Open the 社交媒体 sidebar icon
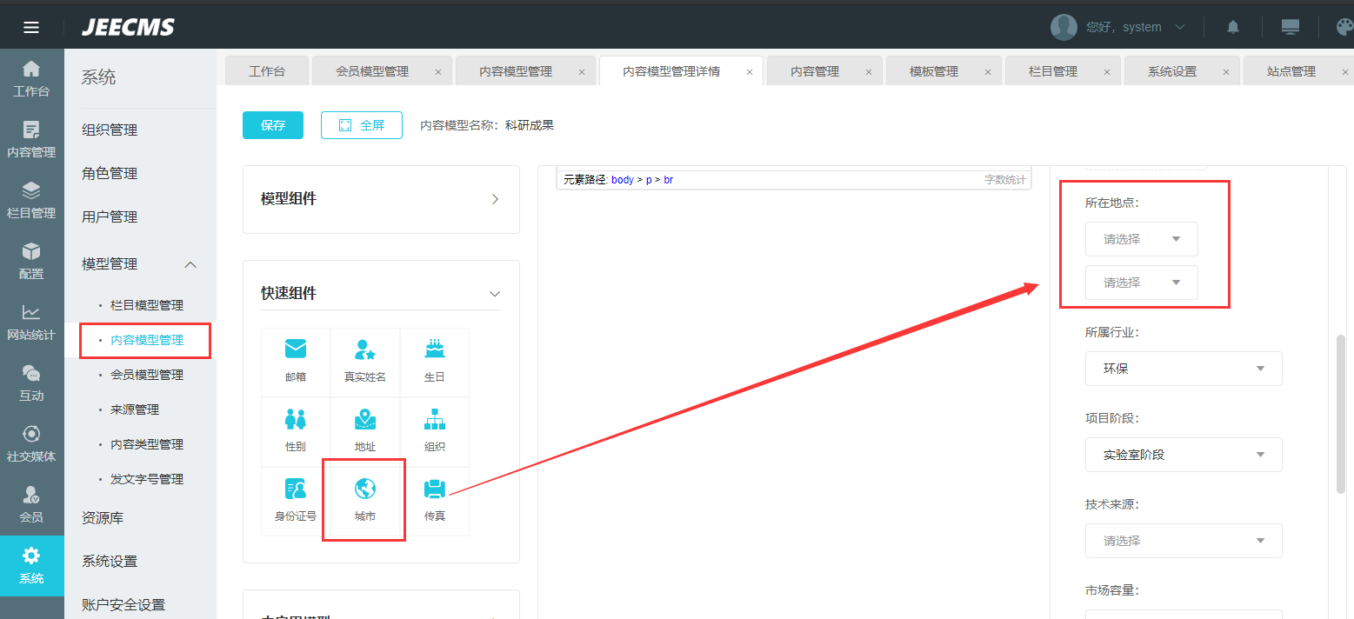Image resolution: width=1354 pixels, height=619 pixels. pyautogui.click(x=31, y=443)
